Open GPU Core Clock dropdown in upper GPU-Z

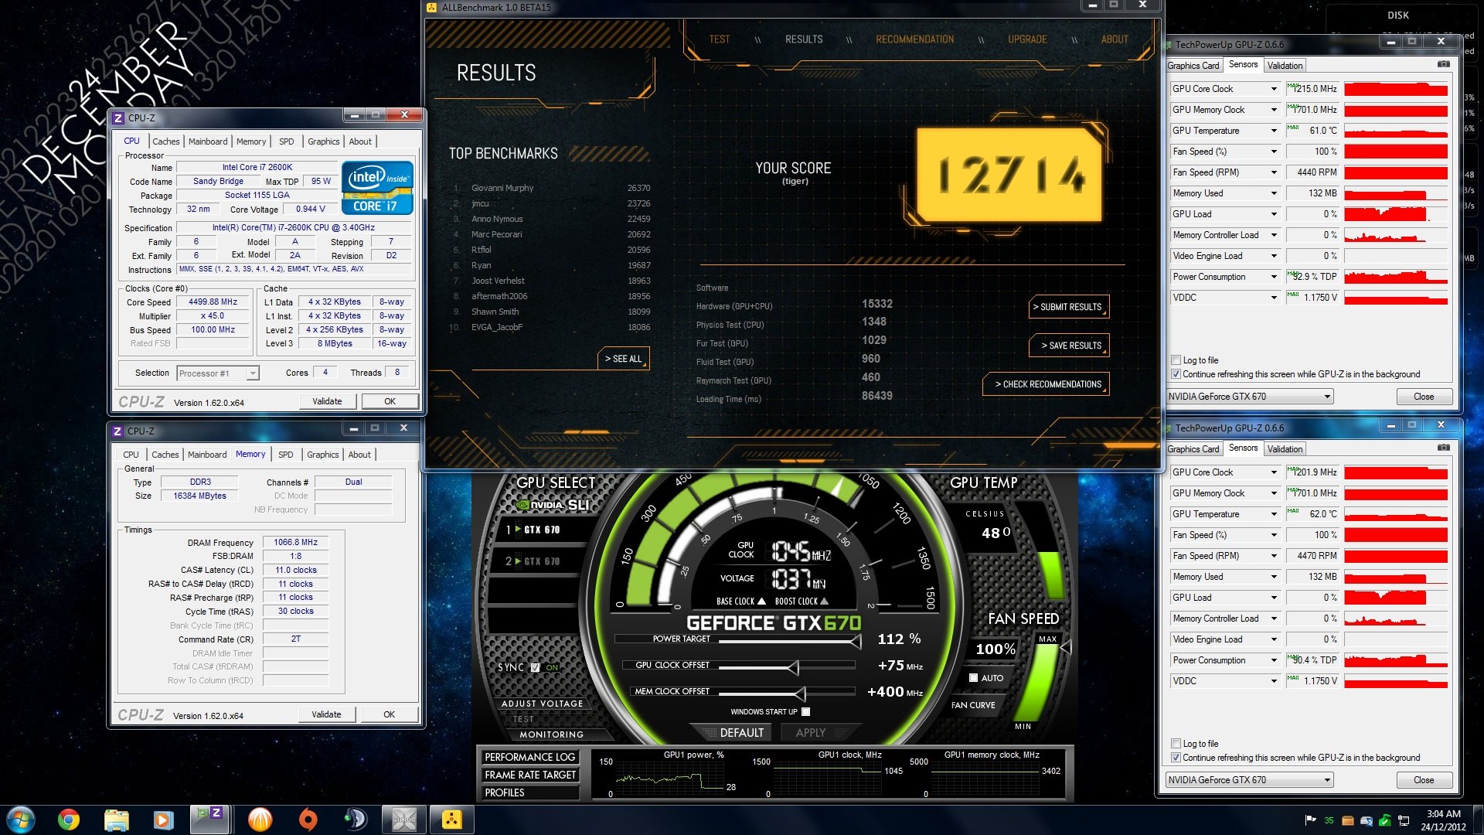pos(1274,89)
